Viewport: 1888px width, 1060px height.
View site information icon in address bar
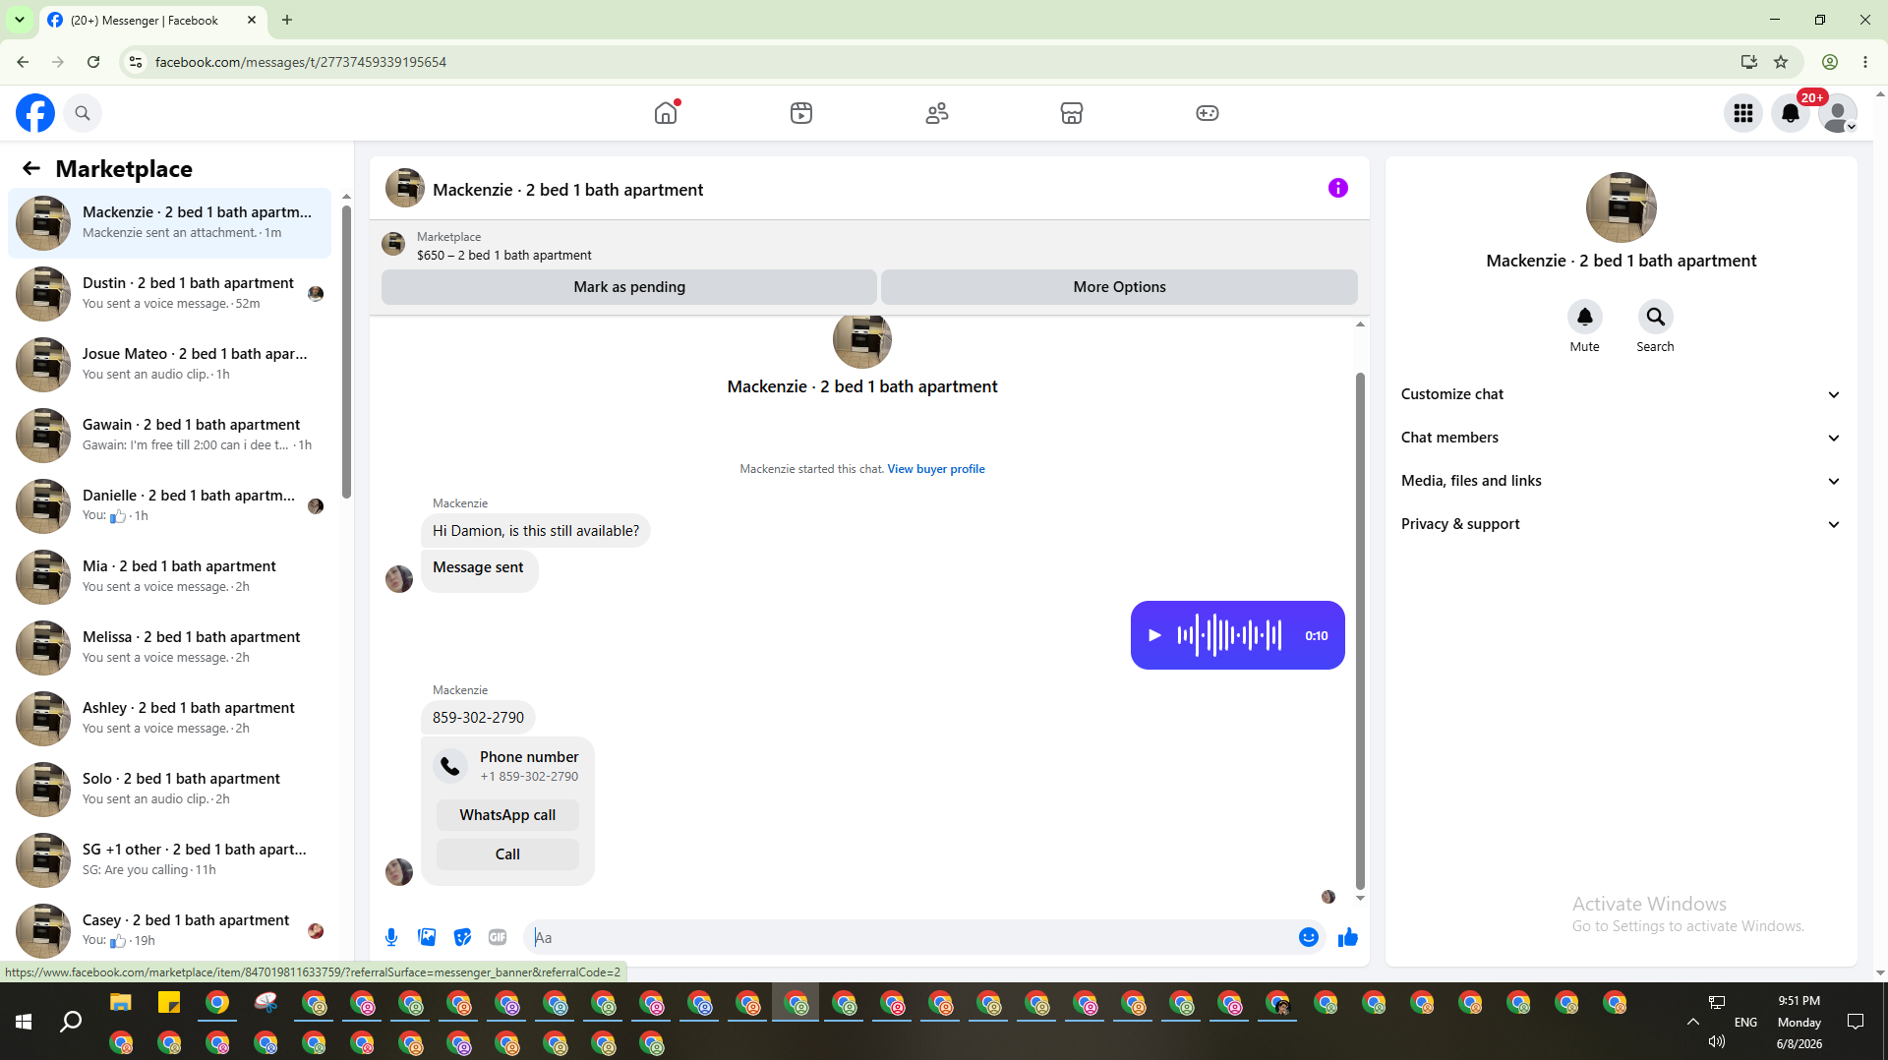[x=136, y=62]
